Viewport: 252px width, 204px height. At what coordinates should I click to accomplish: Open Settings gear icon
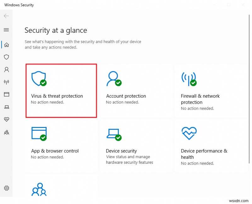pos(6,188)
